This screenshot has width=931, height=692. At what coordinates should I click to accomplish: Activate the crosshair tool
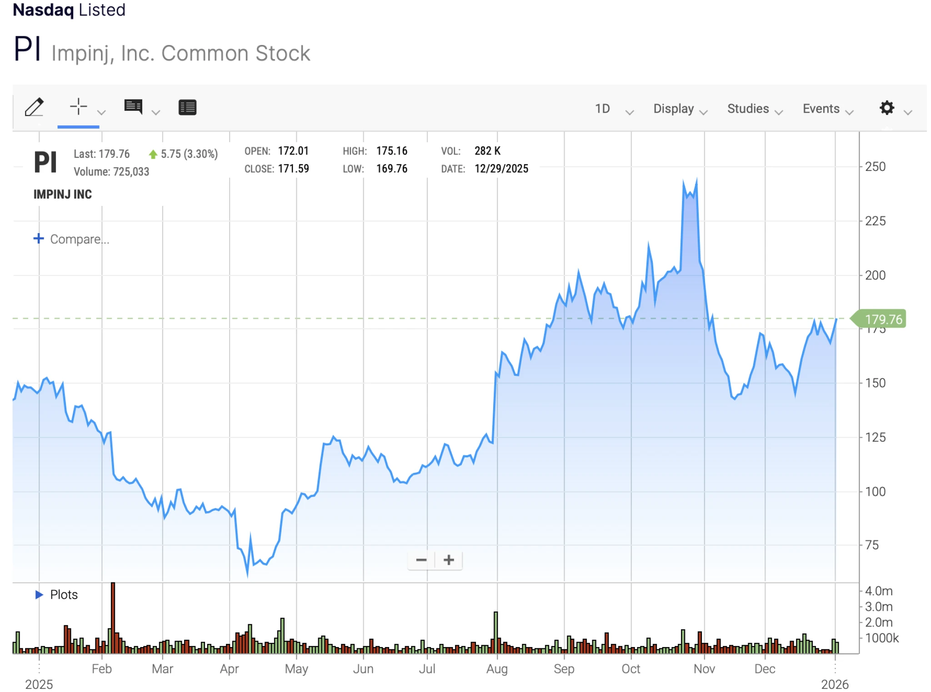click(x=78, y=107)
